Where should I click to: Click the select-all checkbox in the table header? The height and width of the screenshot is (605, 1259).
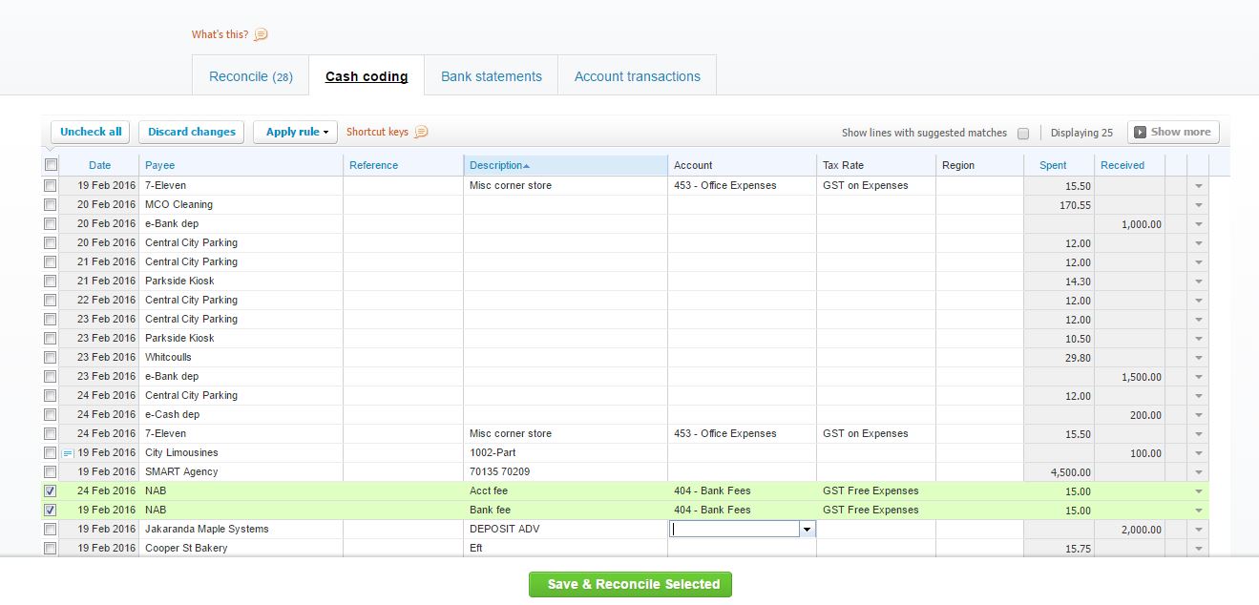(x=50, y=164)
